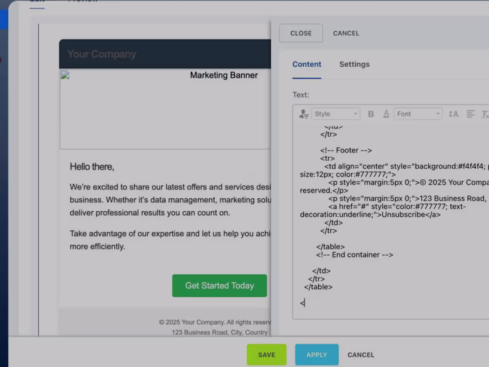Switch to the Settings tab
Image resolution: width=489 pixels, height=367 pixels.
(x=354, y=64)
